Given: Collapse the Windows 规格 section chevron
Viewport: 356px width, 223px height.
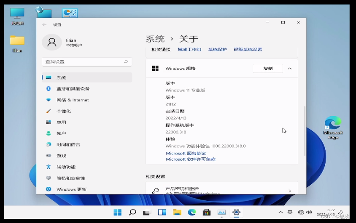Looking at the screenshot, I should [290, 68].
